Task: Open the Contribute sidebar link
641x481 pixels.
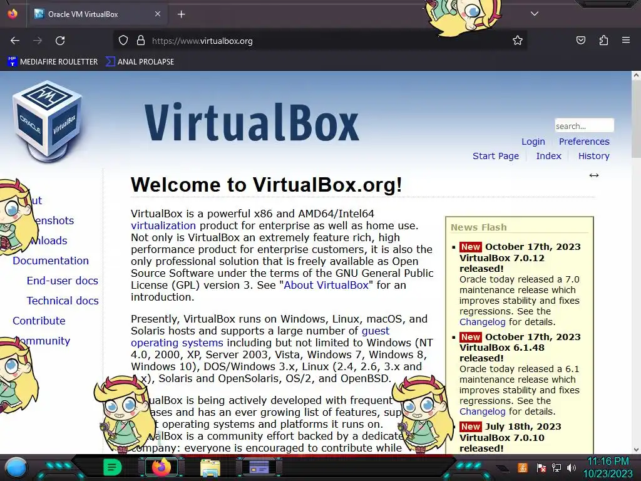Action: [x=39, y=321]
